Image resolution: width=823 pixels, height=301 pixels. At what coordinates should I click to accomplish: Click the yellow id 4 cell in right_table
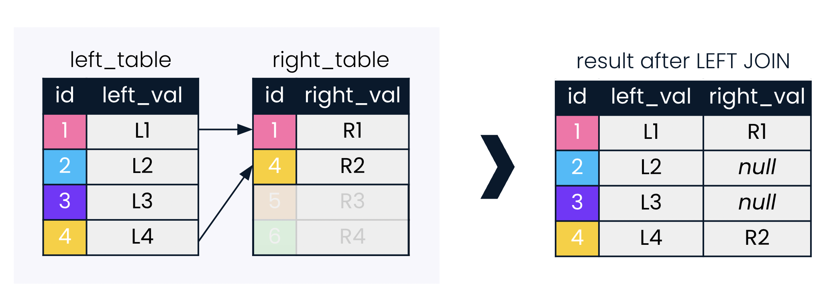click(275, 166)
